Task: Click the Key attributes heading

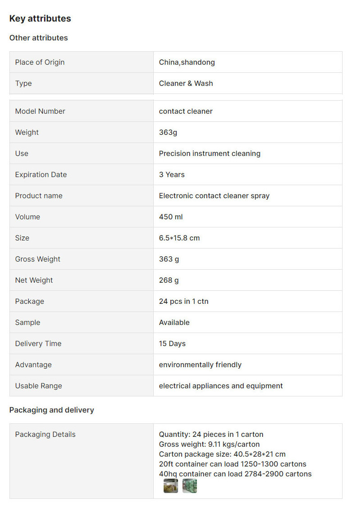Action: point(40,18)
